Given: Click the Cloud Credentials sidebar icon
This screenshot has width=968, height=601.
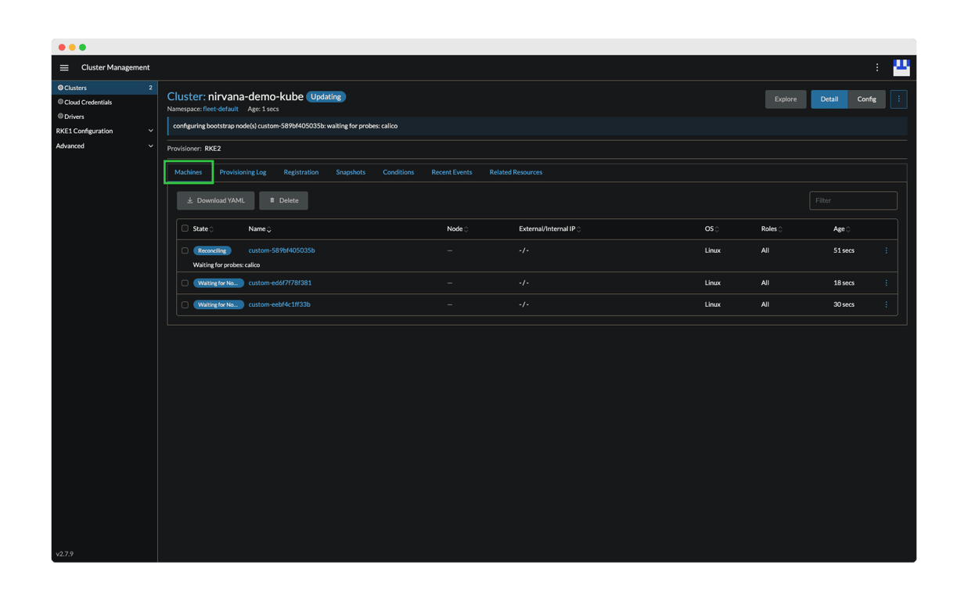Looking at the screenshot, I should tap(60, 102).
